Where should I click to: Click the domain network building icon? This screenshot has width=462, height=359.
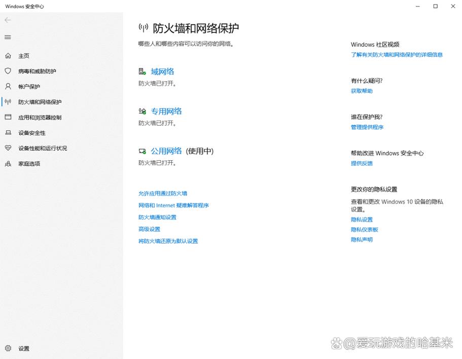[x=142, y=71]
